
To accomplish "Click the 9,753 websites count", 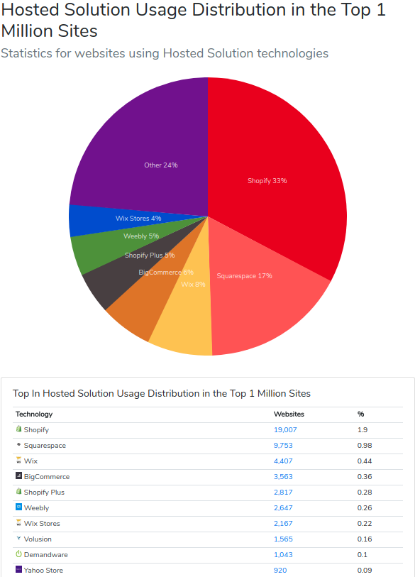I will click(283, 445).
